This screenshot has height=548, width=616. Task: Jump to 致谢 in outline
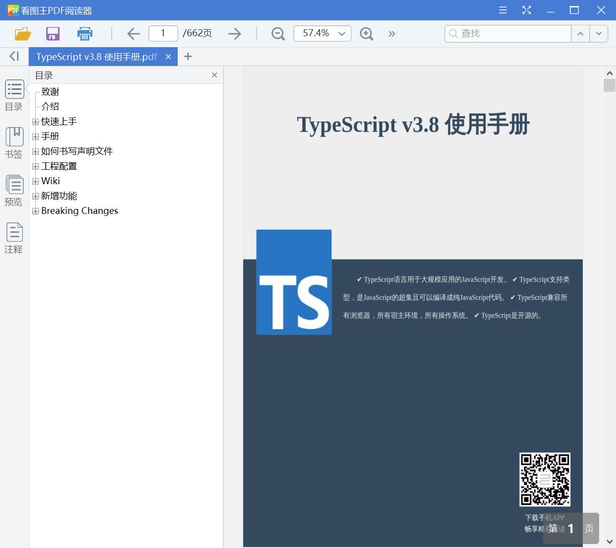[50, 92]
